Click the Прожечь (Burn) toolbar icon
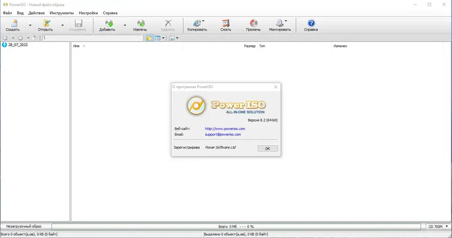 [253, 23]
